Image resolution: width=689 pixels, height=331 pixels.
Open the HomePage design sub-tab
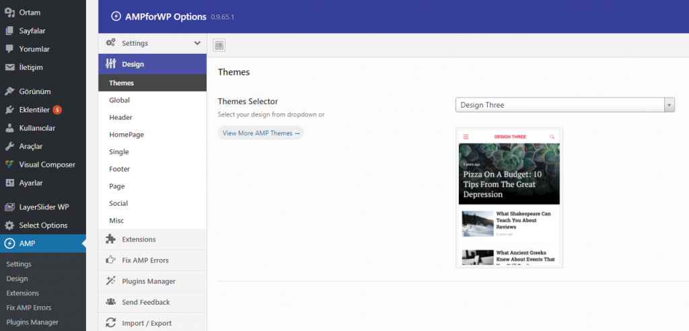tap(153, 135)
